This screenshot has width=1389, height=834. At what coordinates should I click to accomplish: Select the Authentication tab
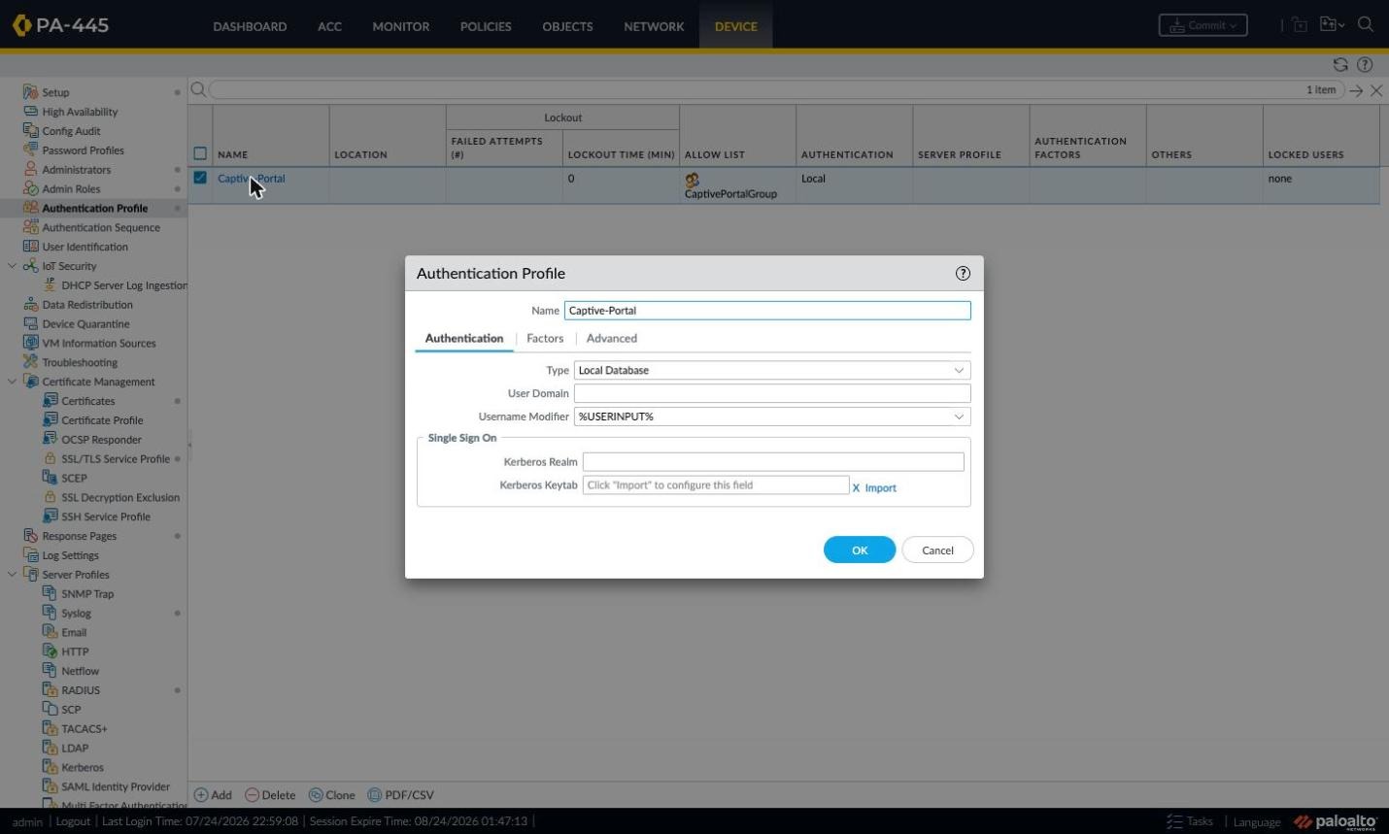(x=464, y=338)
